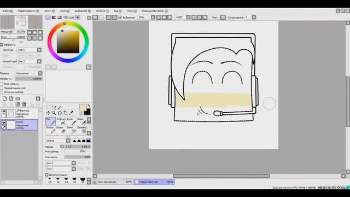The height and width of the screenshot is (197, 350).
Task: Activate the rotate canvas tool
Action: click(x=60, y=113)
